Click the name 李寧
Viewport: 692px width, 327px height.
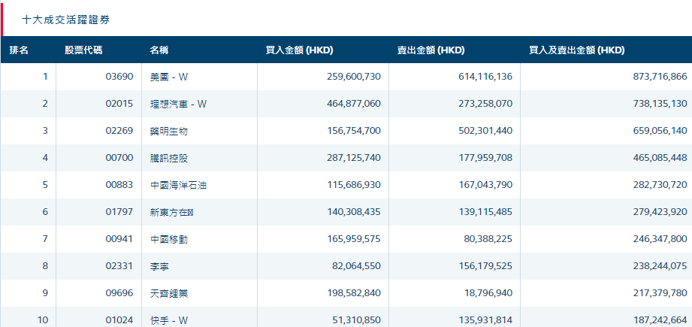tap(159, 266)
